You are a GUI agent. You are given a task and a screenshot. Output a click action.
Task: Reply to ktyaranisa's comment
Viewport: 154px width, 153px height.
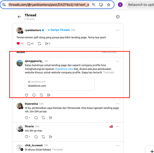click(x=36, y=118)
